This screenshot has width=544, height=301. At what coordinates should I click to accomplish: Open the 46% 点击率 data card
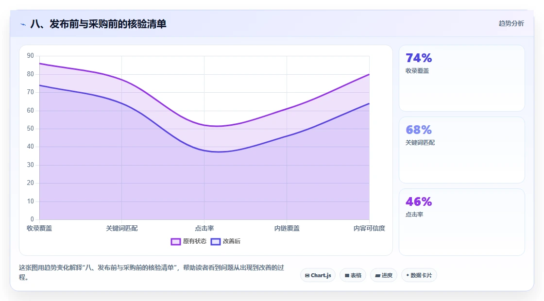coord(462,222)
